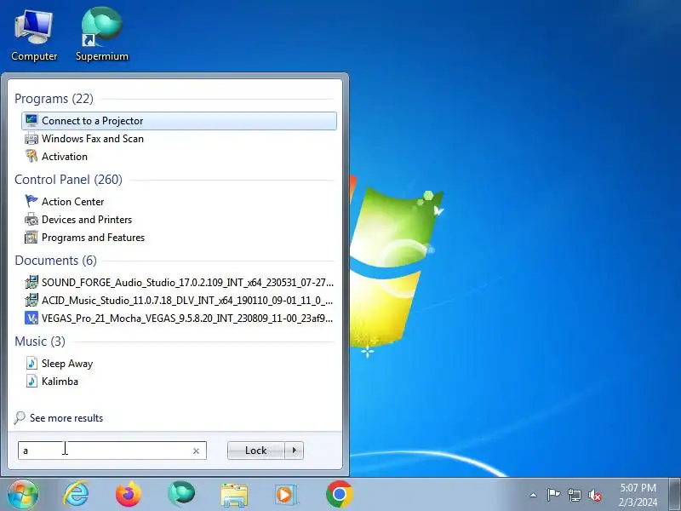Click the Lock button
The image size is (681, 511).
point(256,451)
